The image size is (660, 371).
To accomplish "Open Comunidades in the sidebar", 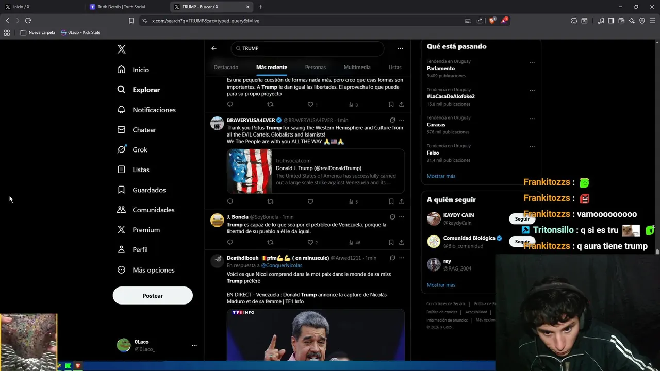I will [x=146, y=210].
